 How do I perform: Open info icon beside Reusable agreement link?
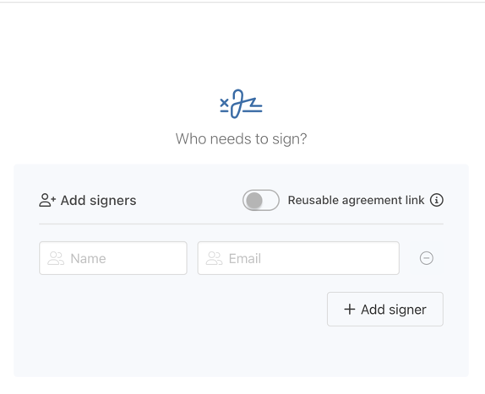(437, 200)
